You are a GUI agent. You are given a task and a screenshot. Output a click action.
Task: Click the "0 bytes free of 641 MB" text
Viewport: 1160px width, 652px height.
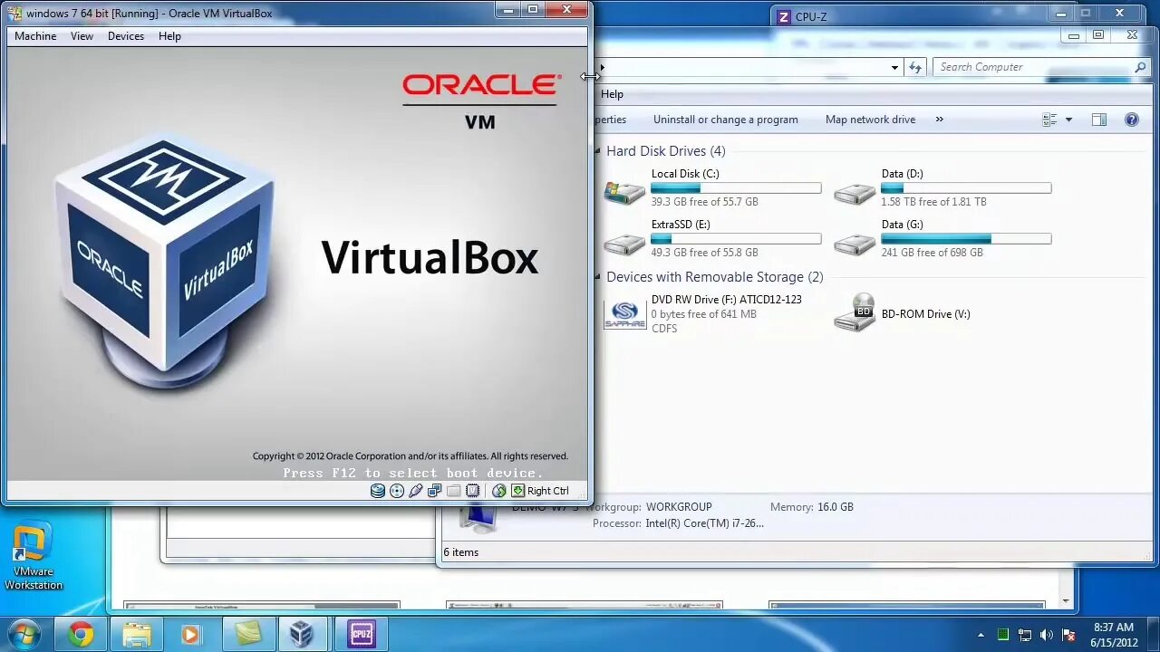(703, 314)
